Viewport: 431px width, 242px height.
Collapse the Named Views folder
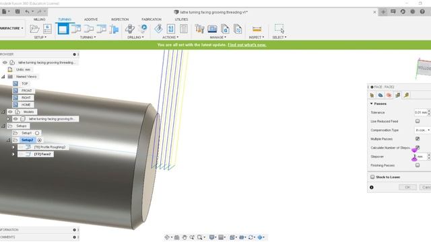tap(3, 77)
